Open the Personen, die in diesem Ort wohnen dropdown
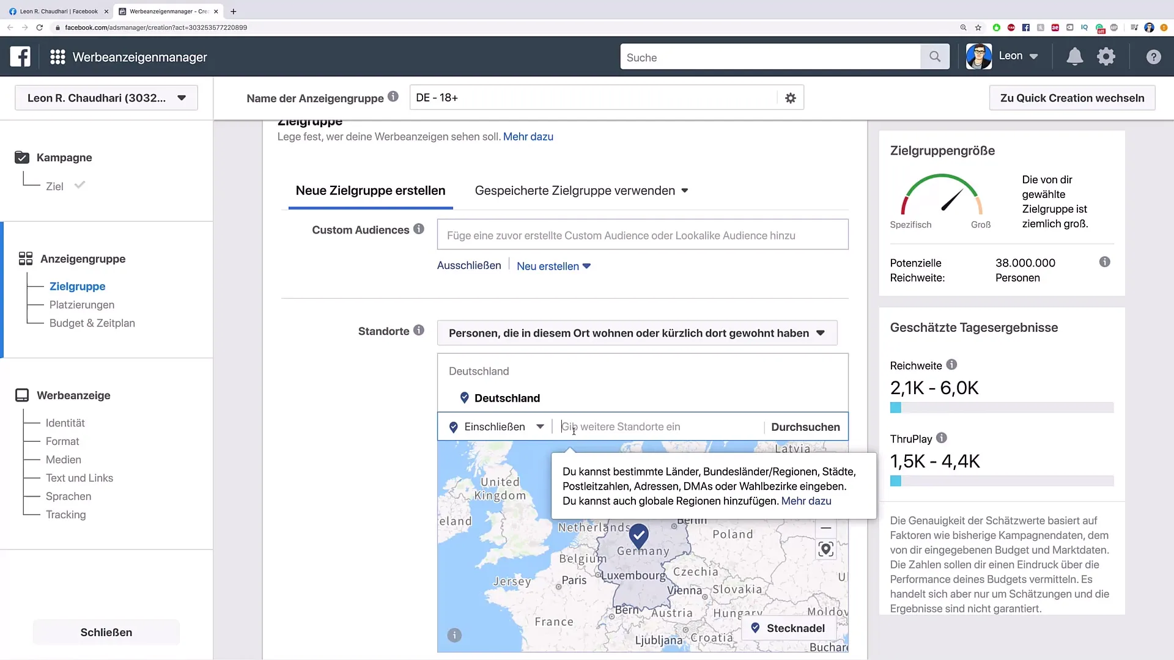Screen dimensions: 1174x660 637,333
